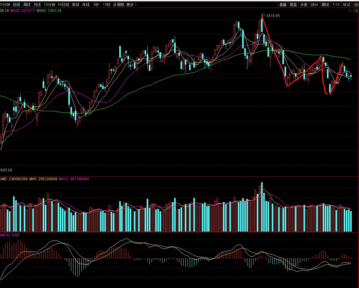Click the diamond icon at chart corner
359x288 pixels.
pos(350,11)
